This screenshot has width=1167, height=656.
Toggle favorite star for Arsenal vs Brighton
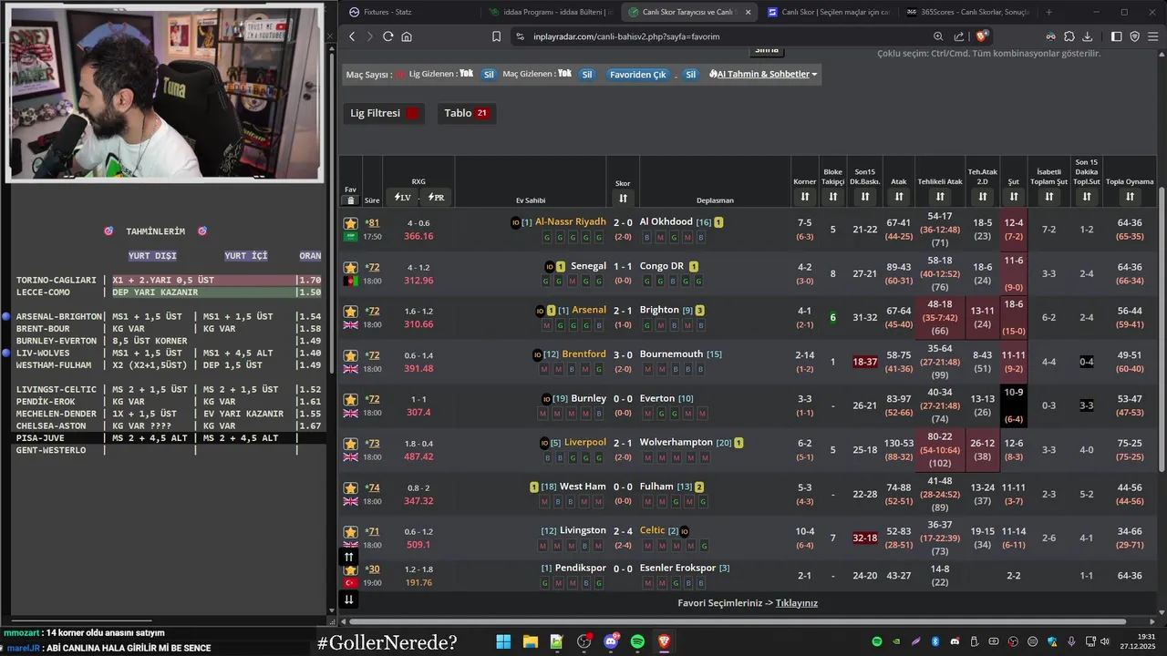coord(350,312)
